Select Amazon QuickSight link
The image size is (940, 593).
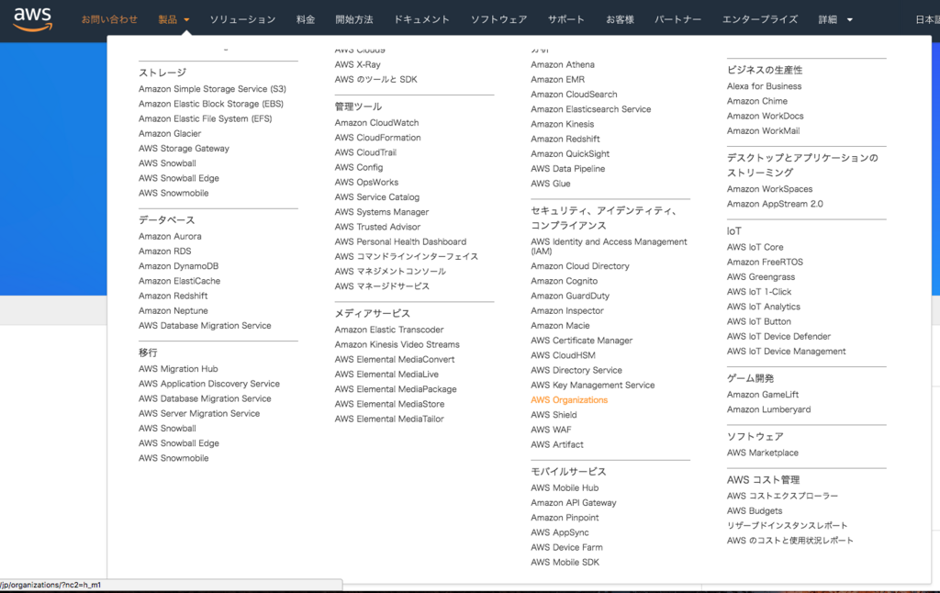[x=570, y=154]
